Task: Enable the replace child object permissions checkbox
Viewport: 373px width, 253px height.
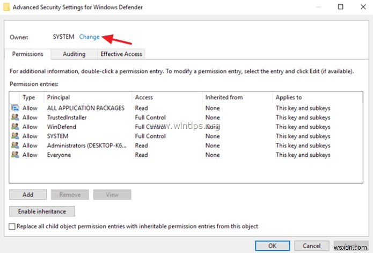Action: [x=12, y=227]
